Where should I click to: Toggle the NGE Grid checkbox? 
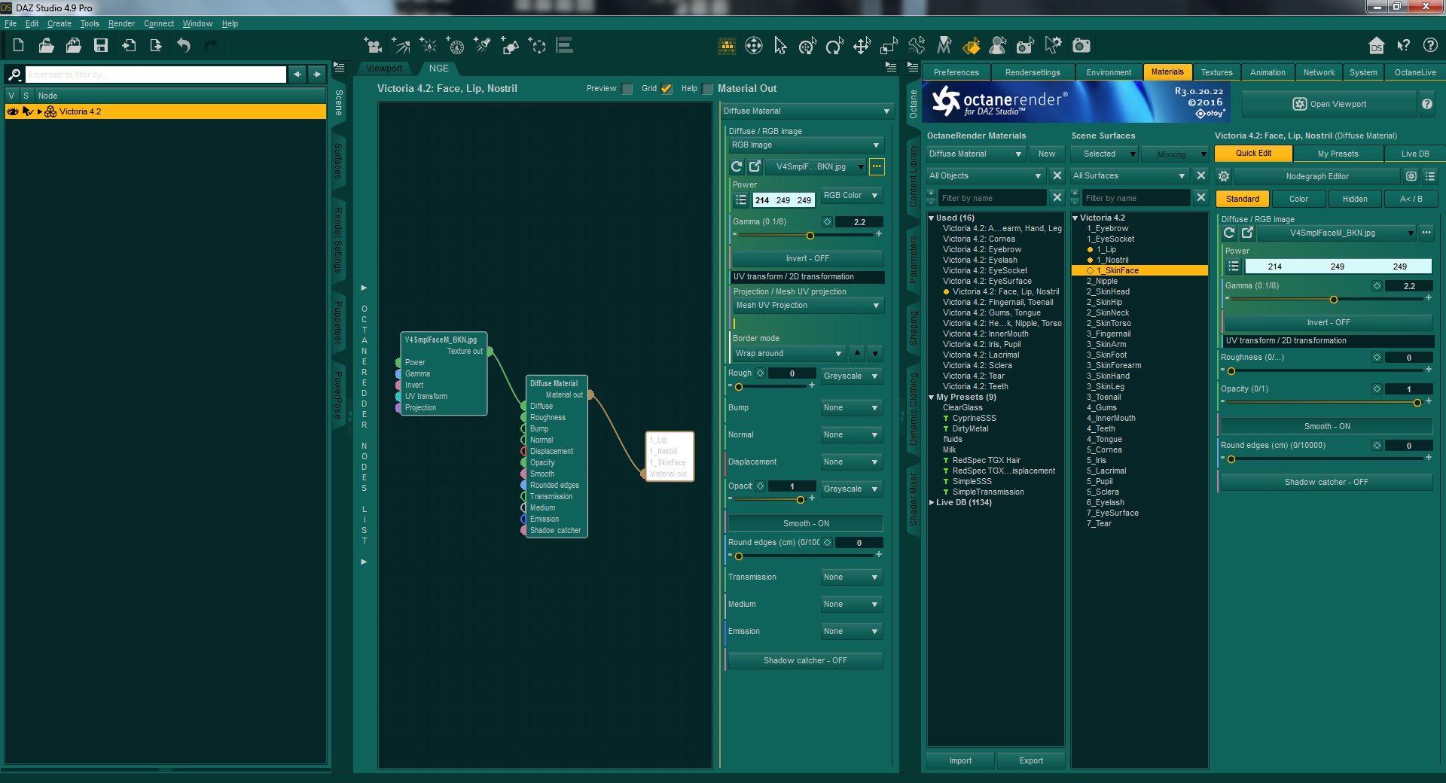tap(667, 89)
